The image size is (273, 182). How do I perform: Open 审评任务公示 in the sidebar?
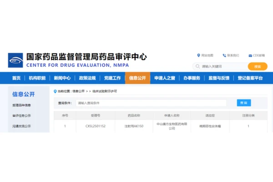coord(22,116)
